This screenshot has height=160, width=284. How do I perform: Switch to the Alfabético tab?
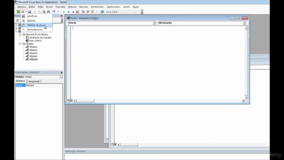click(x=20, y=81)
